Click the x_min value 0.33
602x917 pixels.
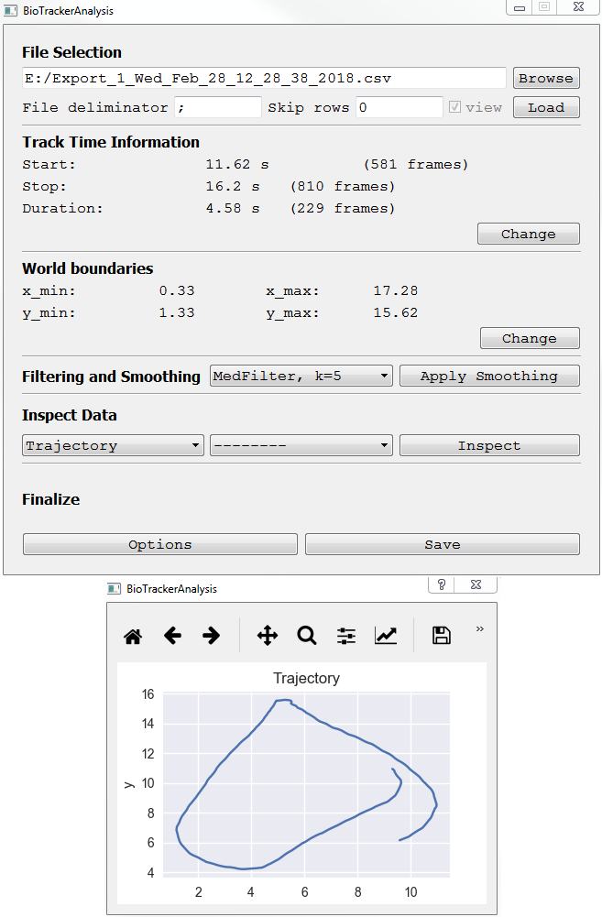pos(177,290)
